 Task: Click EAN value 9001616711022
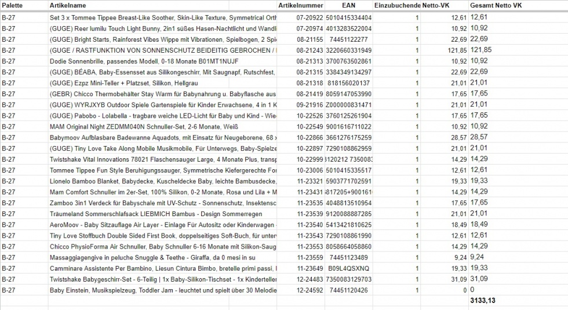348,127
